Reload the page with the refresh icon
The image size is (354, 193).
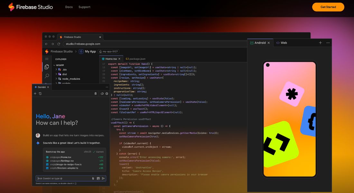click(x=59, y=44)
